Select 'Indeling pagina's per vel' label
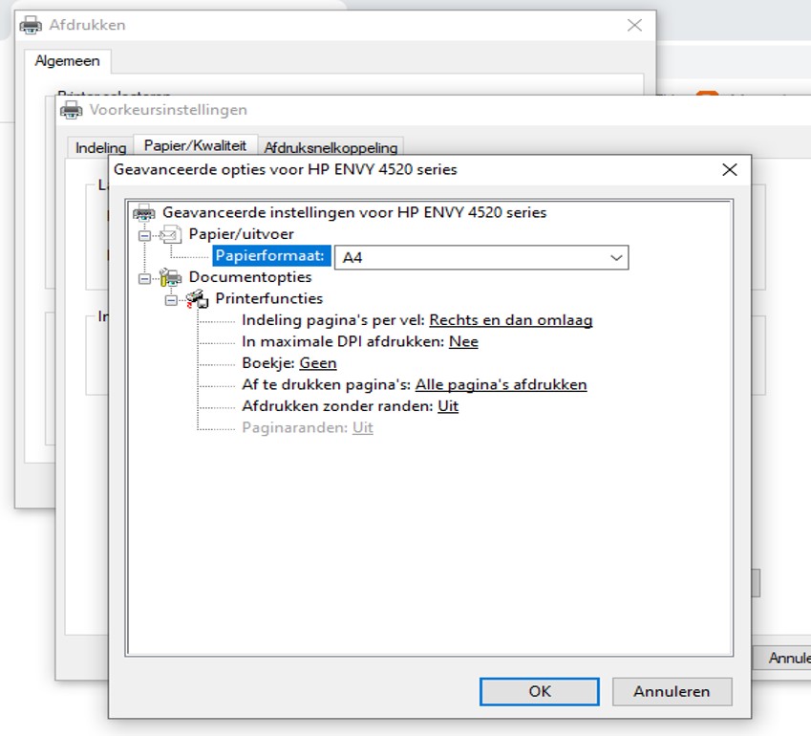The height and width of the screenshot is (736, 811). point(333,320)
